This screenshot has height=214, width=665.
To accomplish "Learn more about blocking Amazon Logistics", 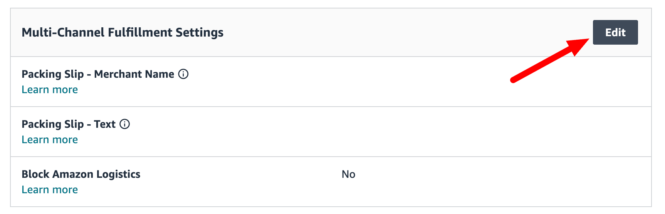I will [50, 190].
